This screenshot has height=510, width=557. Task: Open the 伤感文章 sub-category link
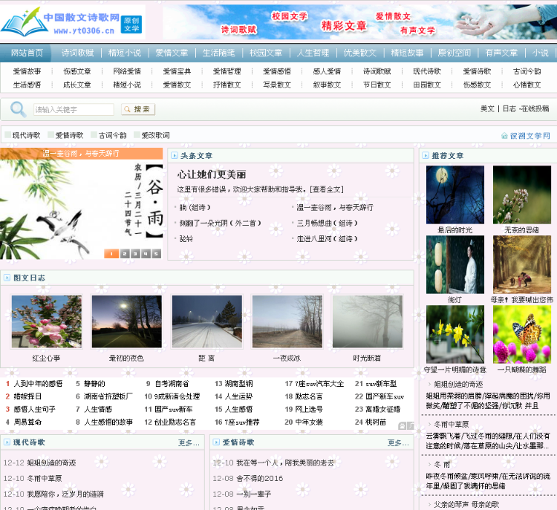(x=77, y=71)
